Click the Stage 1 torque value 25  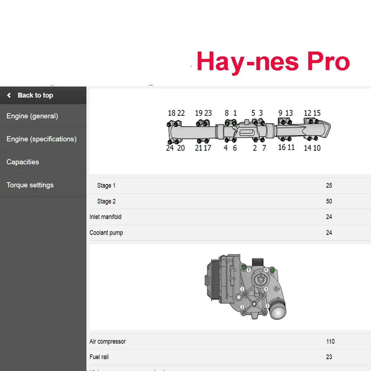(329, 185)
